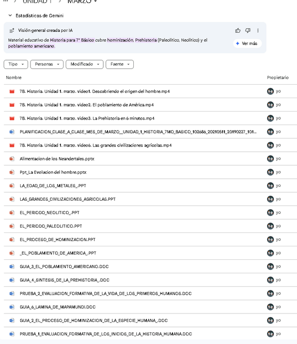This screenshot has height=344, width=297.
Task: Click video icon of video6 Las grandes civilizaciones agrícolas
Action: pyautogui.click(x=12, y=145)
